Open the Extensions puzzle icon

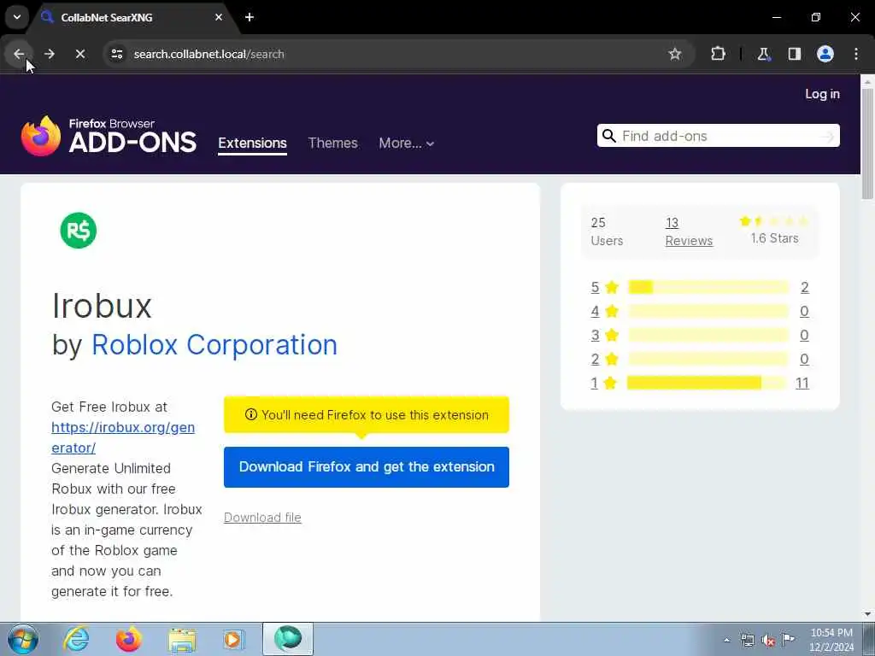[718, 54]
